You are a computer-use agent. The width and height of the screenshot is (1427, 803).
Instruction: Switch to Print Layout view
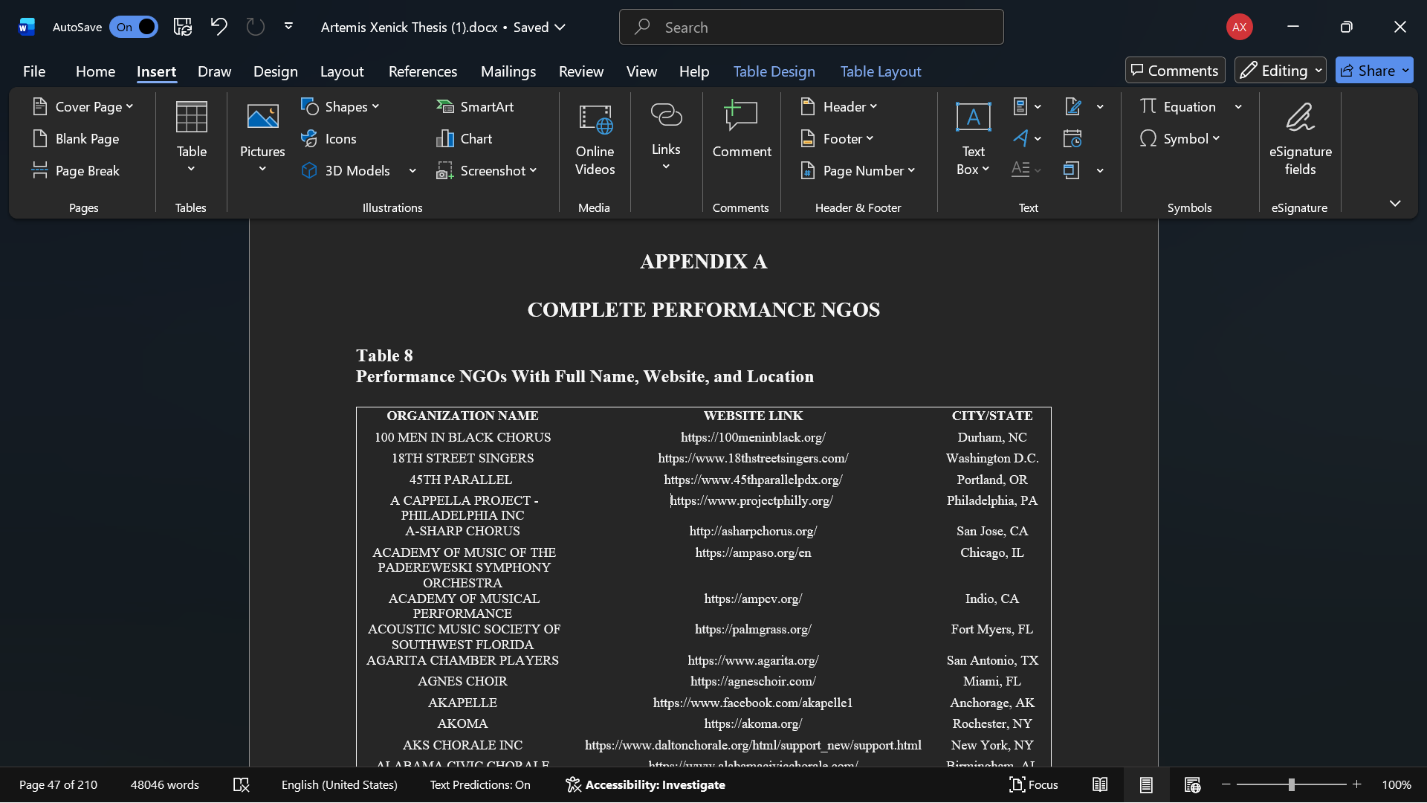coord(1146,785)
